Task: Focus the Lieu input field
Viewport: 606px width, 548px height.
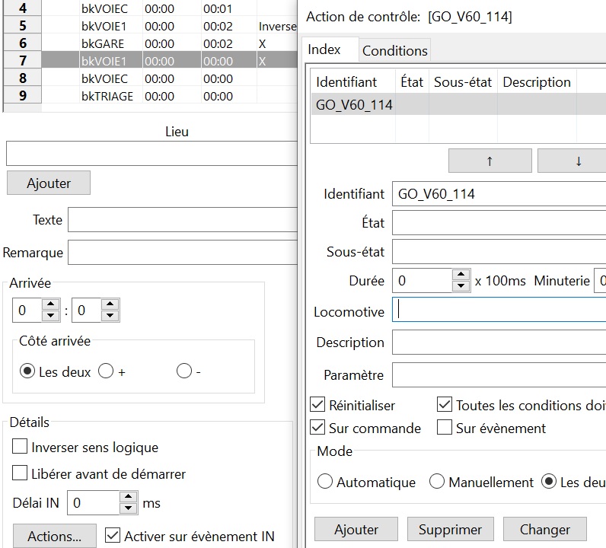Action: (151, 154)
